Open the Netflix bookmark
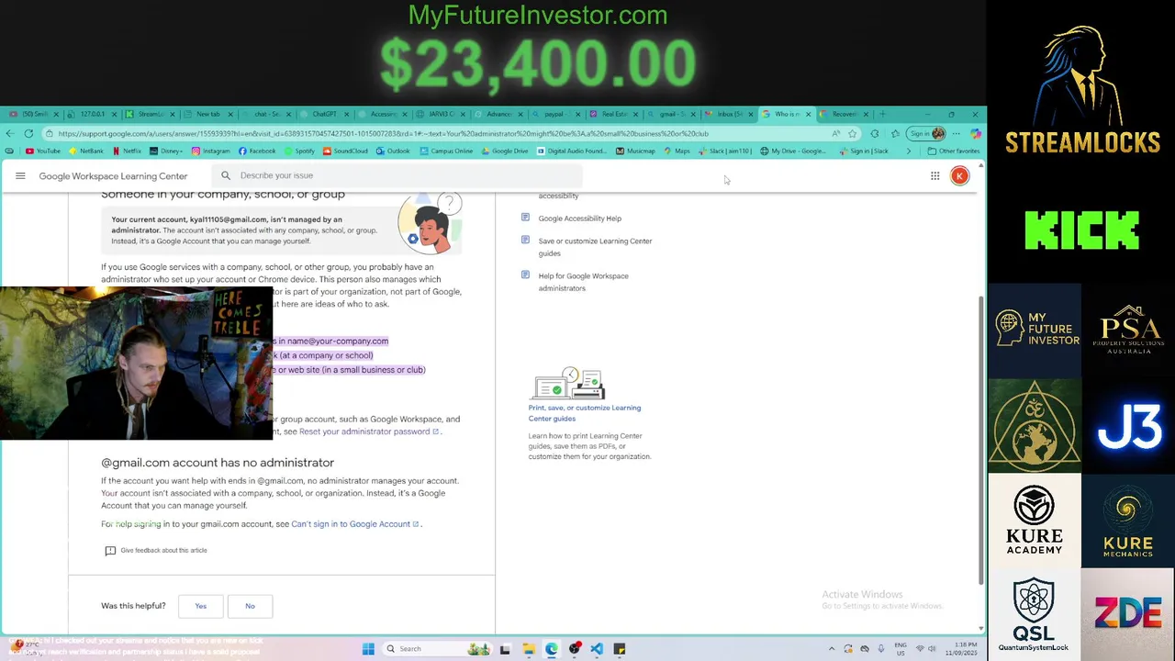1175x661 pixels. [x=128, y=151]
